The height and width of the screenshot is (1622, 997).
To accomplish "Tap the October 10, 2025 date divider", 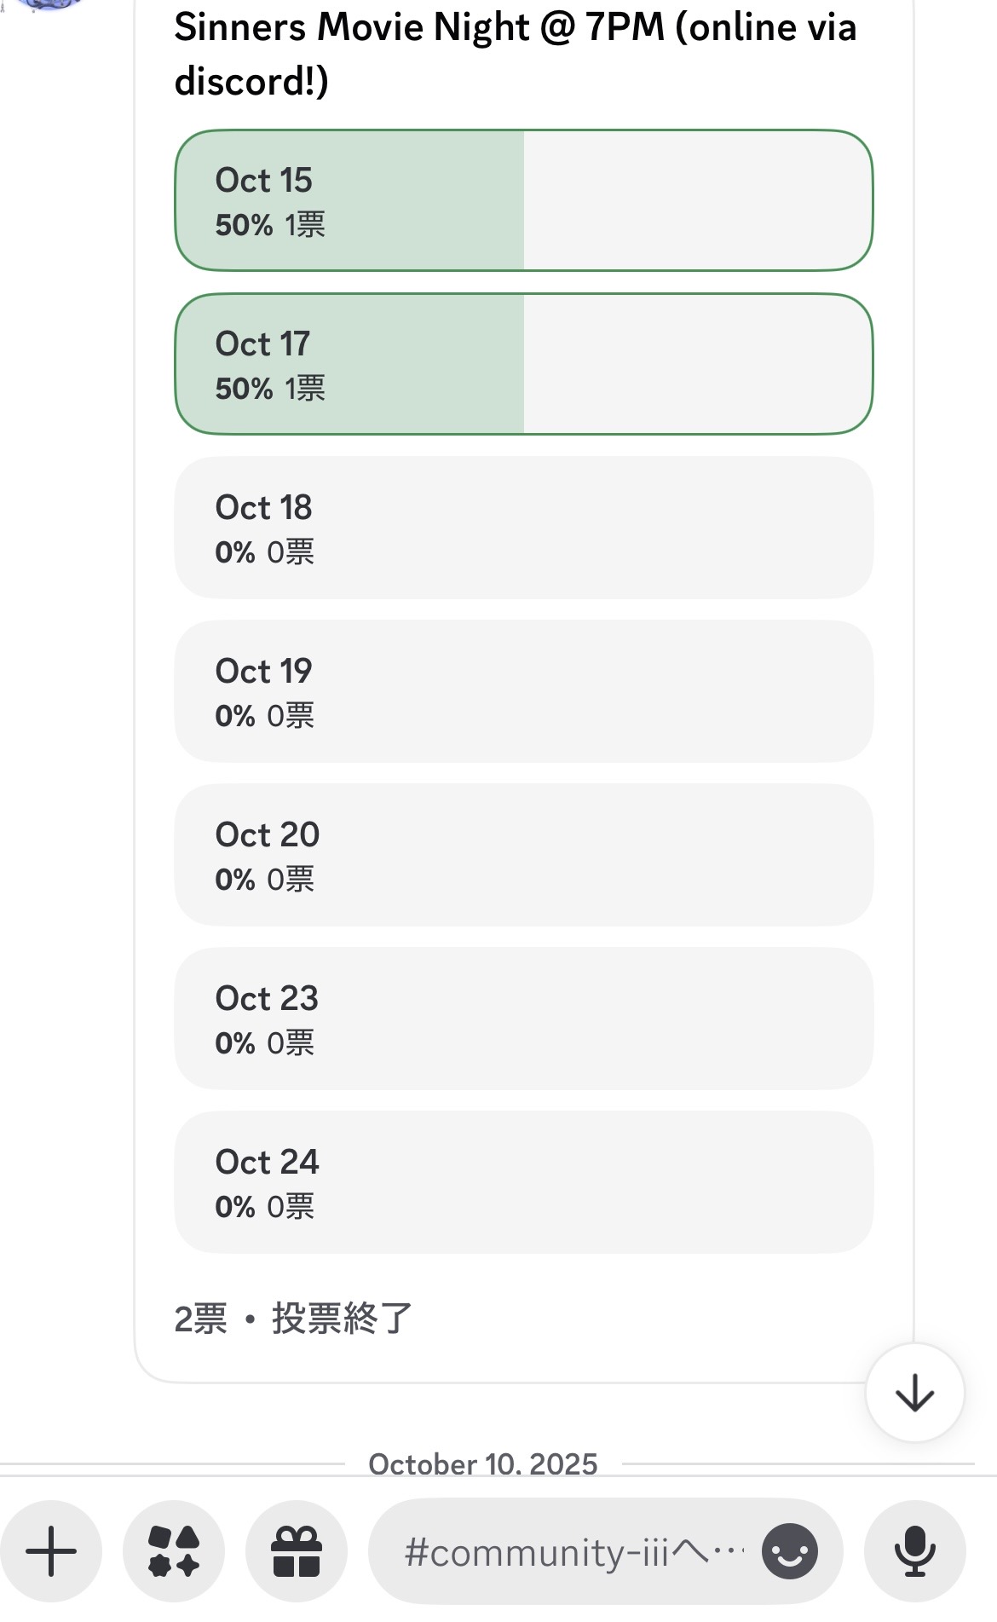I will 483,1464.
